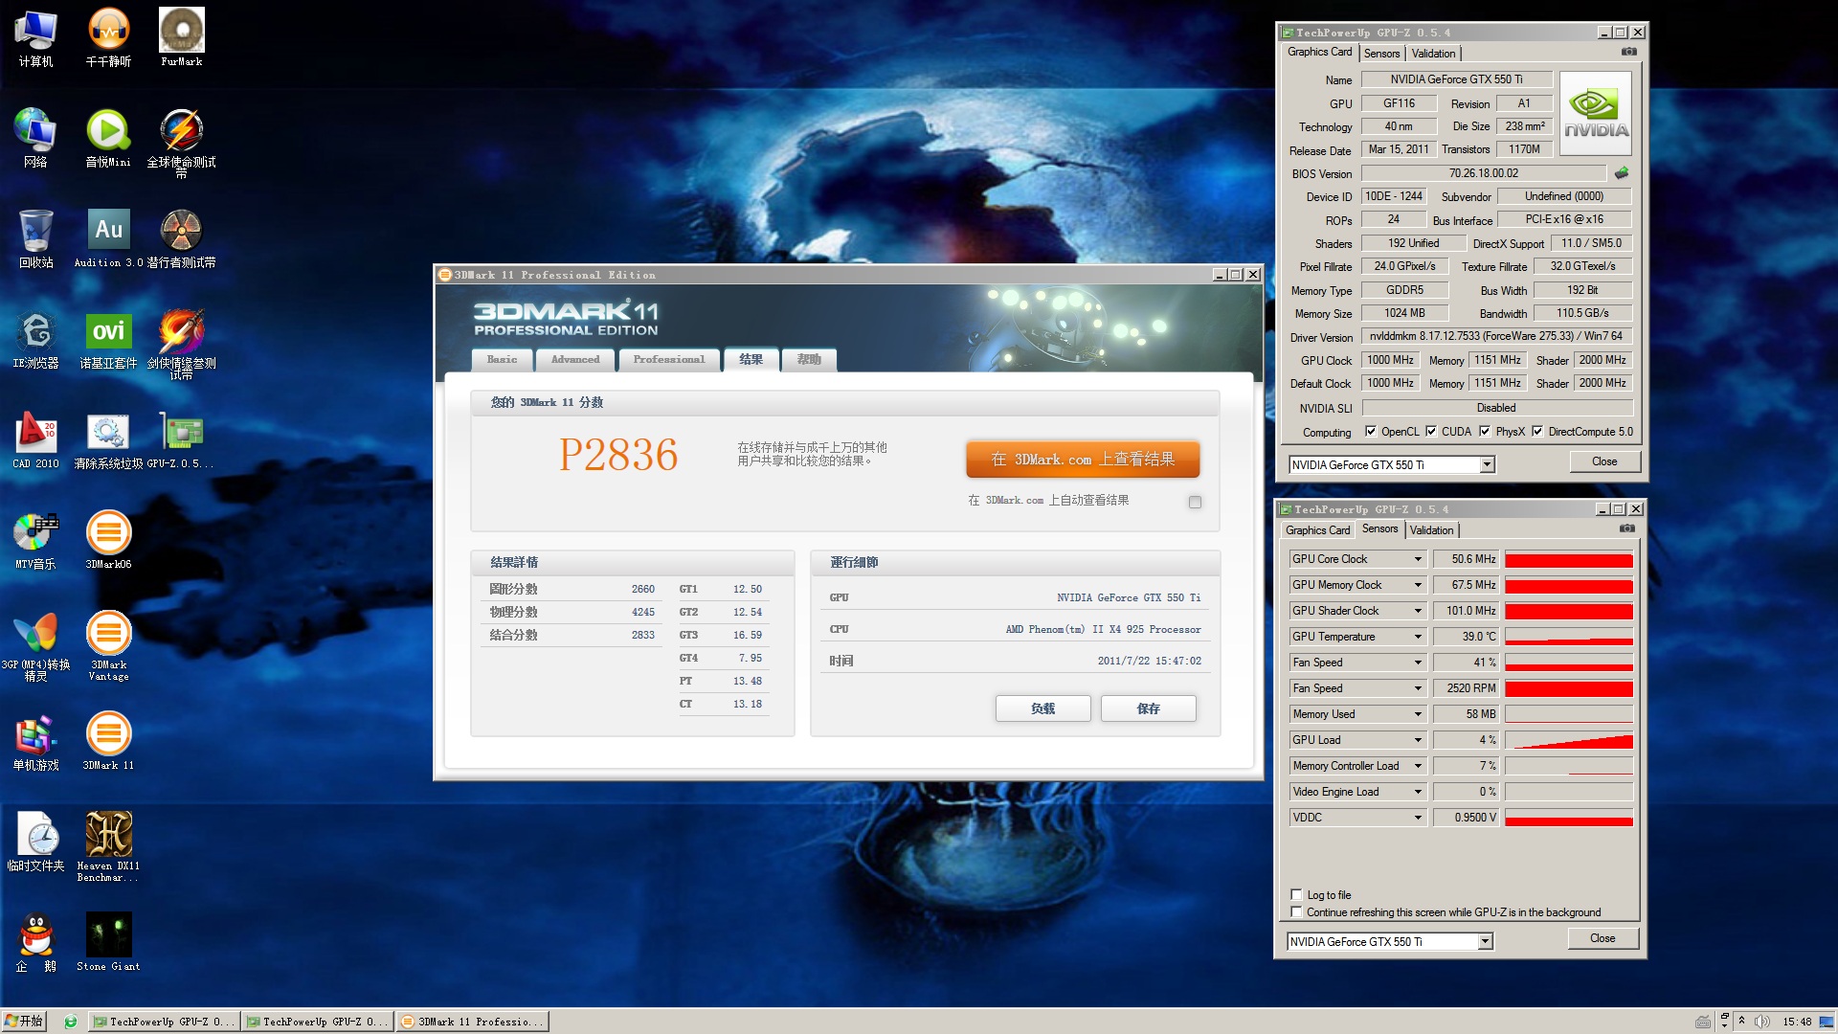Select the 回收站 recycle bin icon
This screenshot has width=1838, height=1034.
pyautogui.click(x=35, y=238)
